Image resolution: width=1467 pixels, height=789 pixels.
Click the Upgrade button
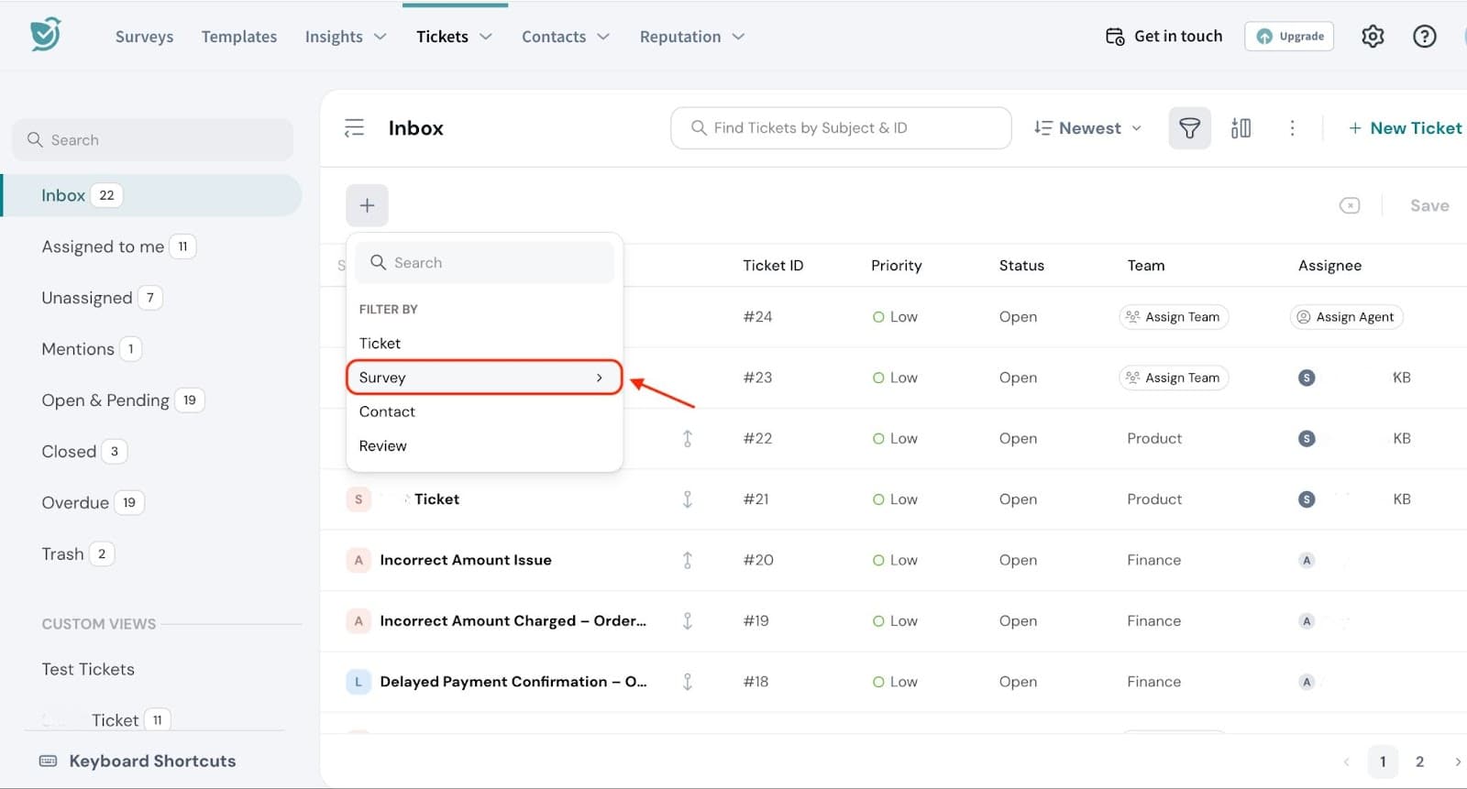pyautogui.click(x=1288, y=37)
